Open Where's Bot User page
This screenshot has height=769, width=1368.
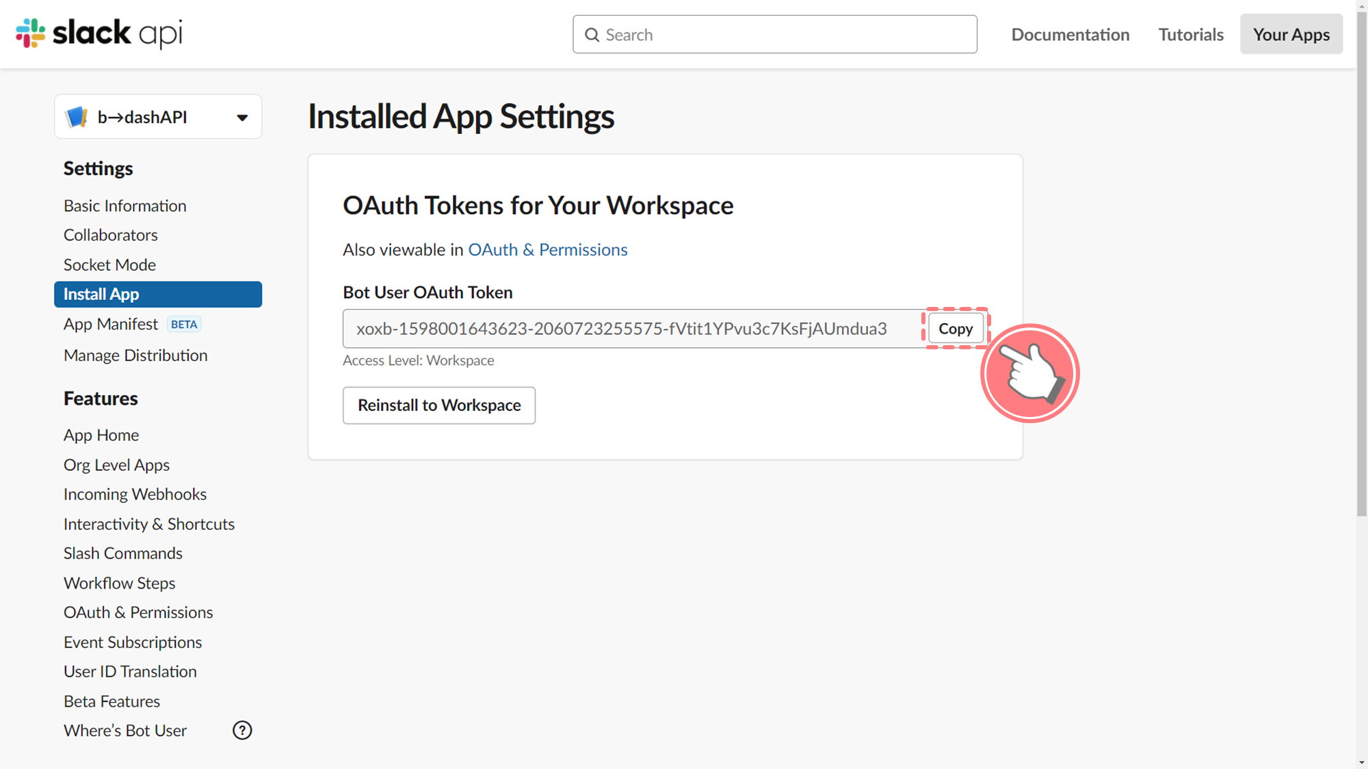[x=125, y=731]
